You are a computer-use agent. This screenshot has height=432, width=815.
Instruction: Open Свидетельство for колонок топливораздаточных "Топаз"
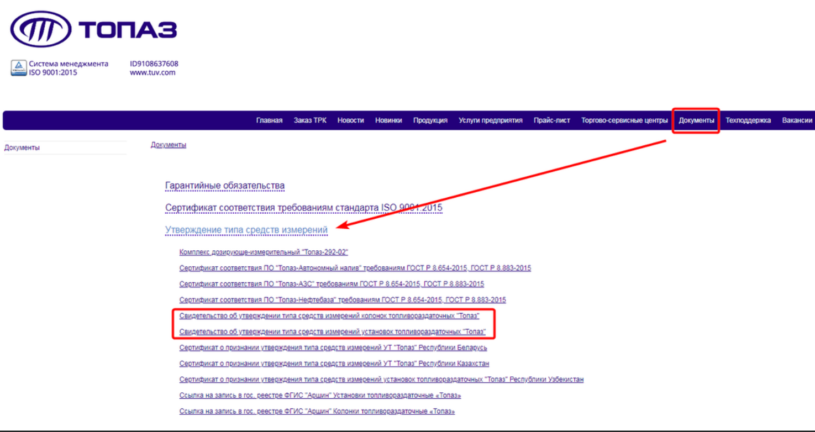[329, 316]
